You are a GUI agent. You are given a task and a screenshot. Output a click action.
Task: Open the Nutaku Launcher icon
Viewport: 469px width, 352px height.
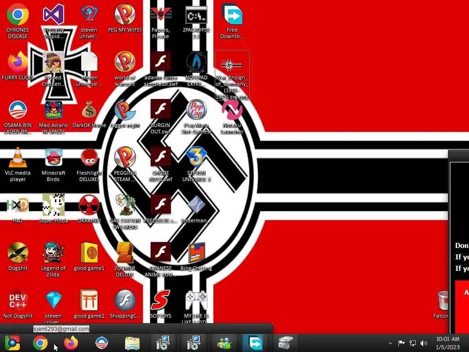[x=232, y=117]
